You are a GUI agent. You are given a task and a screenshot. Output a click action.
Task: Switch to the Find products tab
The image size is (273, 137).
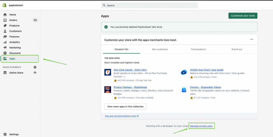pyautogui.click(x=198, y=49)
